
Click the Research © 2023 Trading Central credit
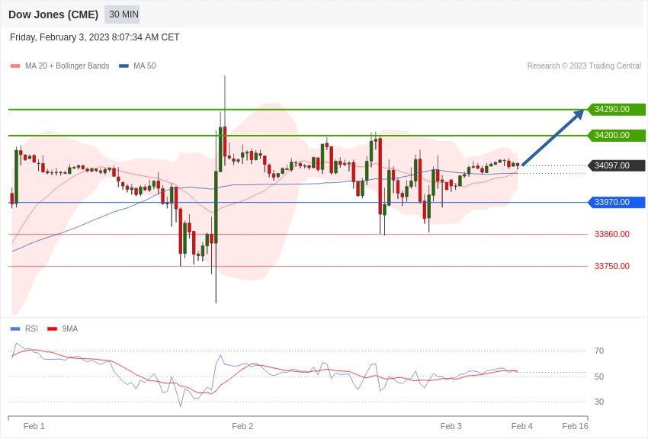point(584,66)
